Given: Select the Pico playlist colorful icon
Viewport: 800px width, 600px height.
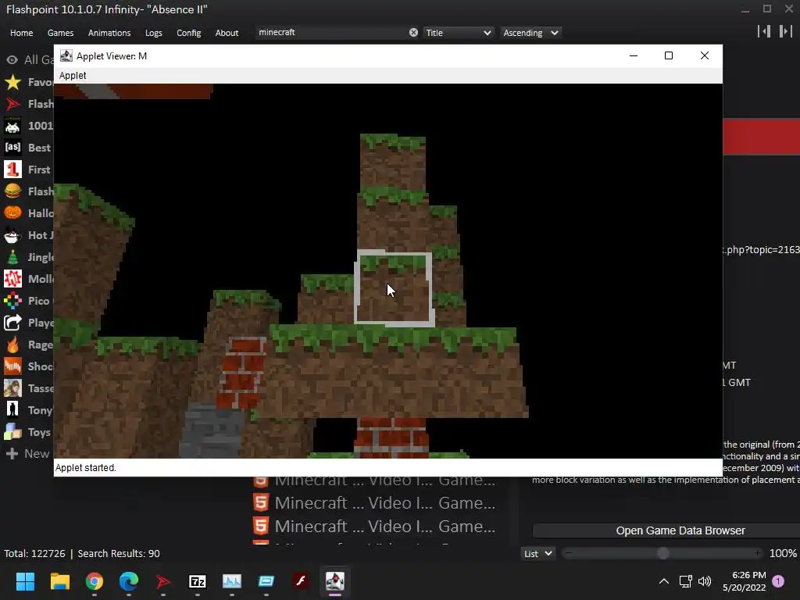Looking at the screenshot, I should (12, 301).
